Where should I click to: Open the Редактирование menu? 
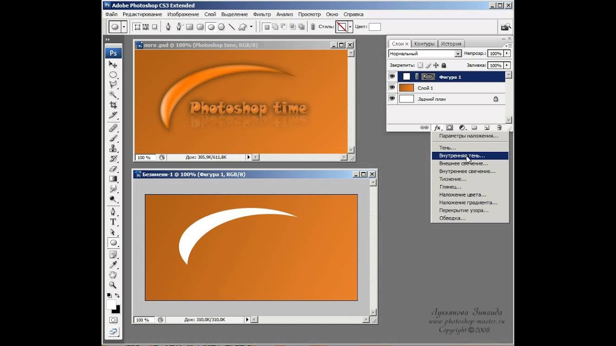point(142,14)
